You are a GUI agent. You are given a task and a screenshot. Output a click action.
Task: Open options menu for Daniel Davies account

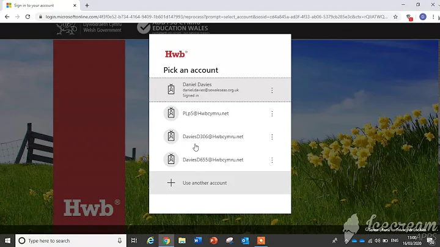pyautogui.click(x=272, y=90)
